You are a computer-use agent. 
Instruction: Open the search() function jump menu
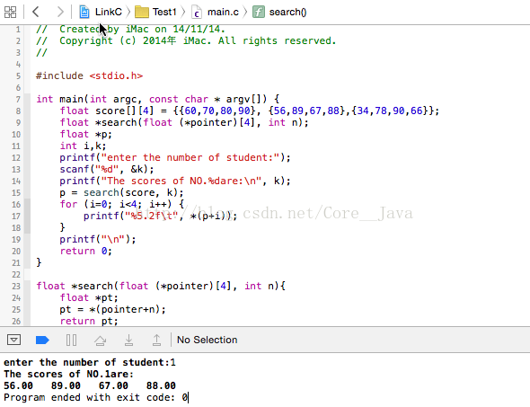[279, 13]
